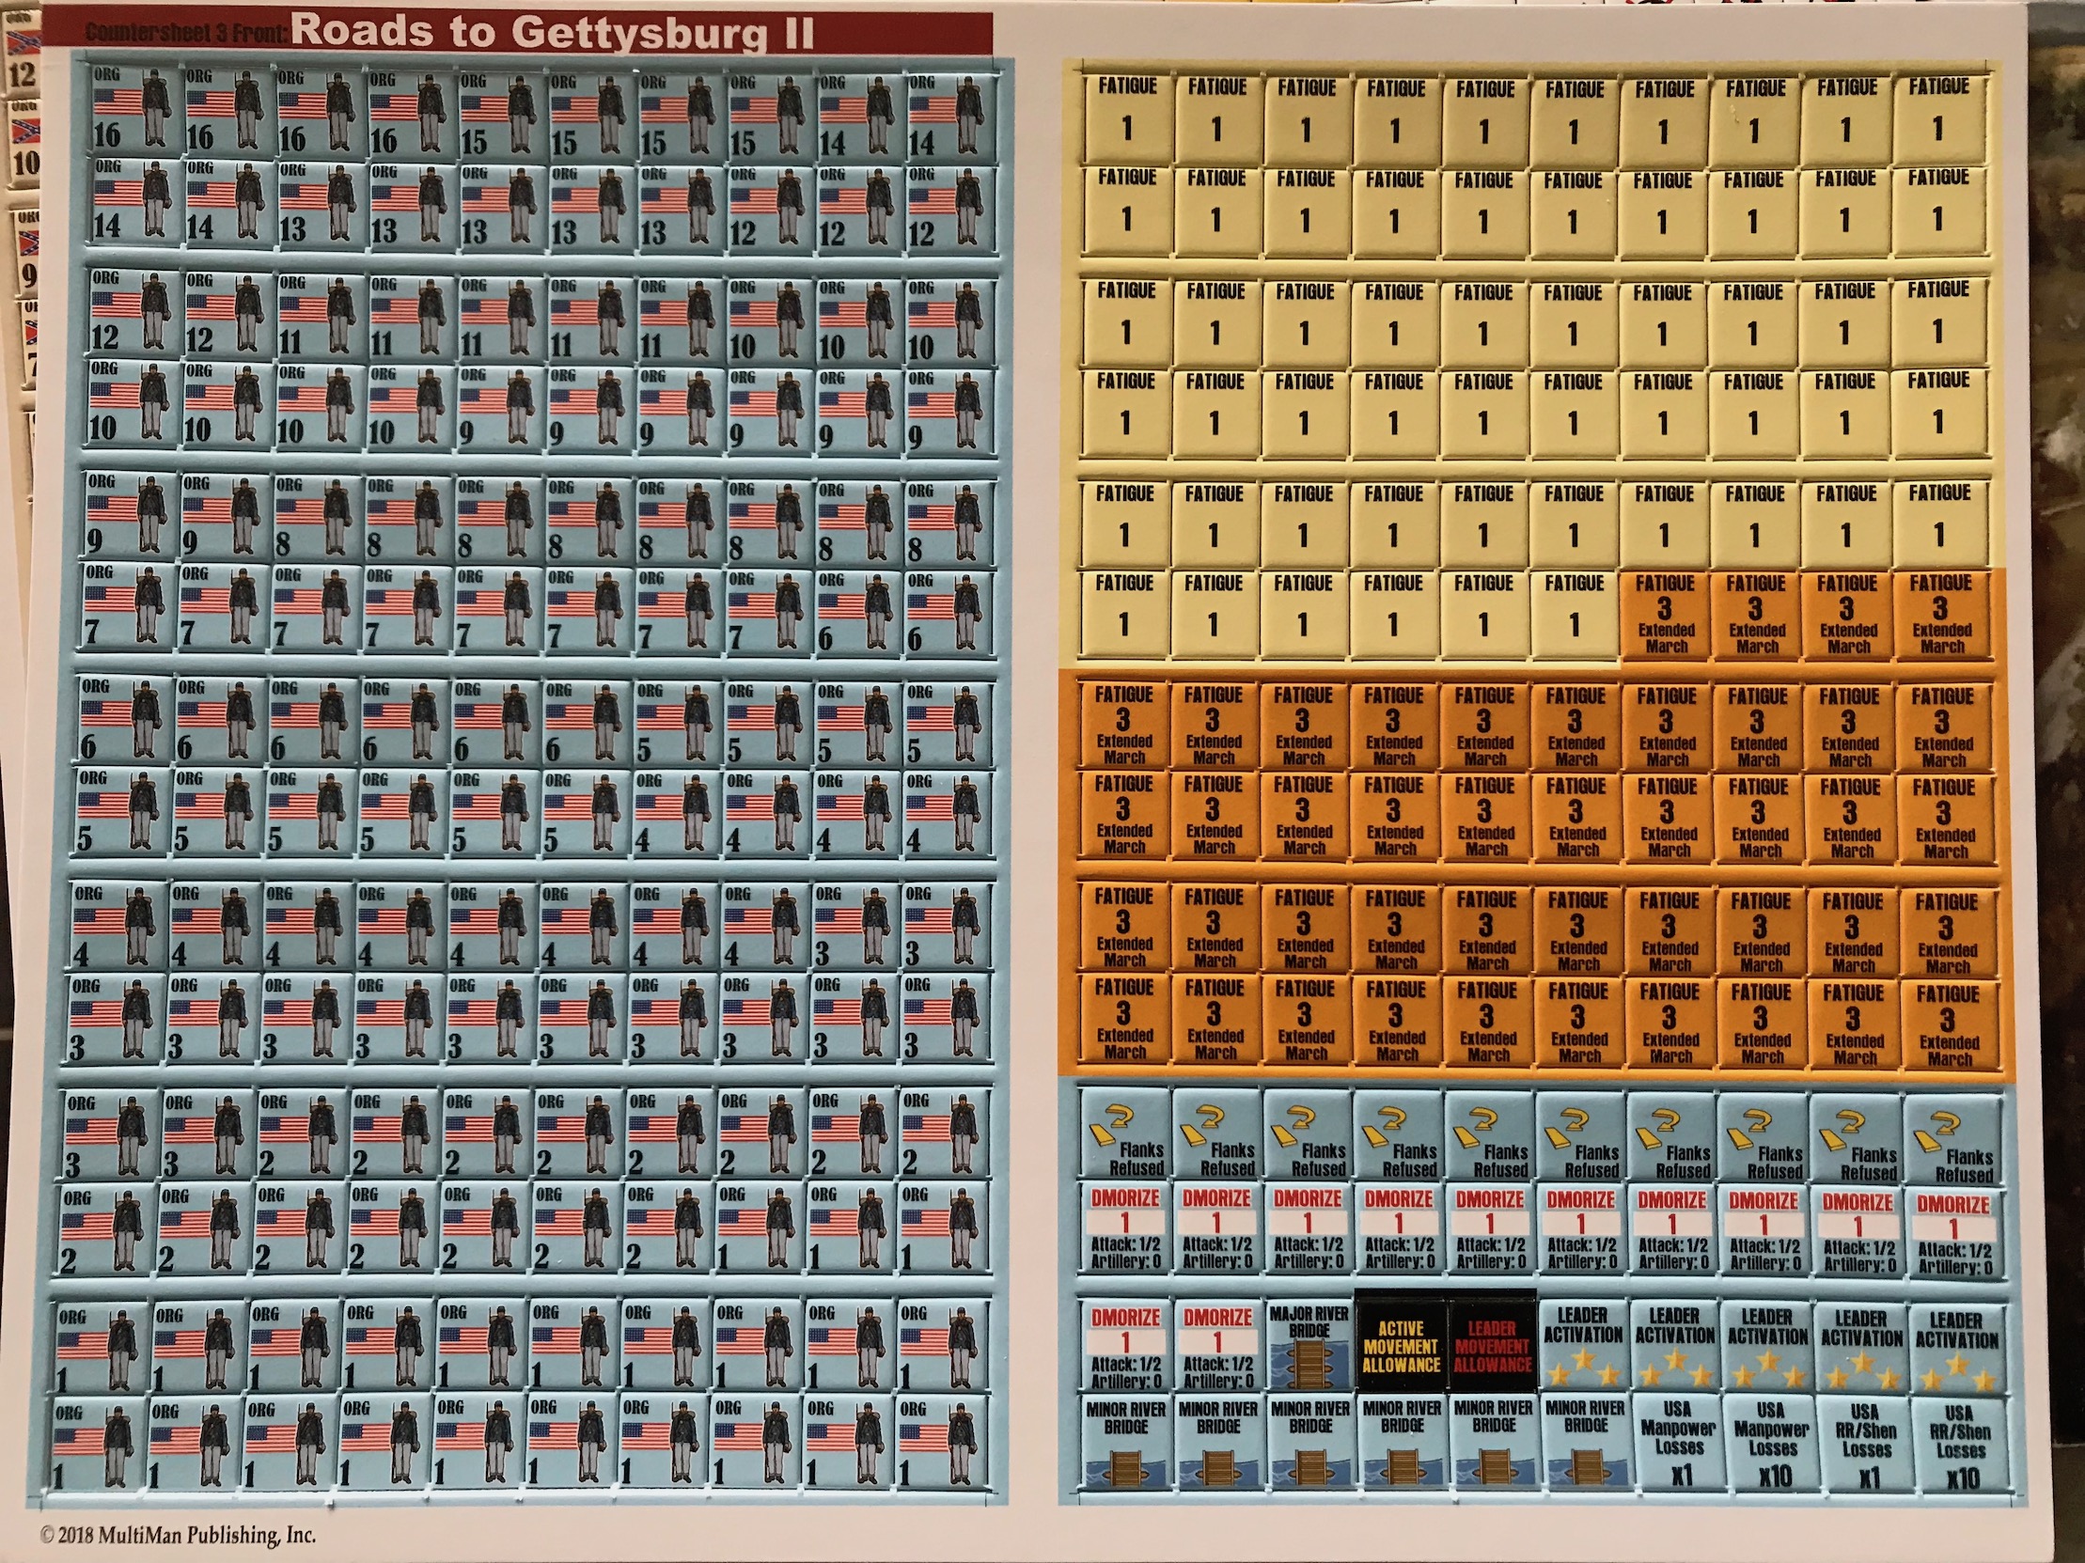This screenshot has height=1563, width=2085.
Task: Click the Active Movement Allowance counter
Action: (1400, 1345)
